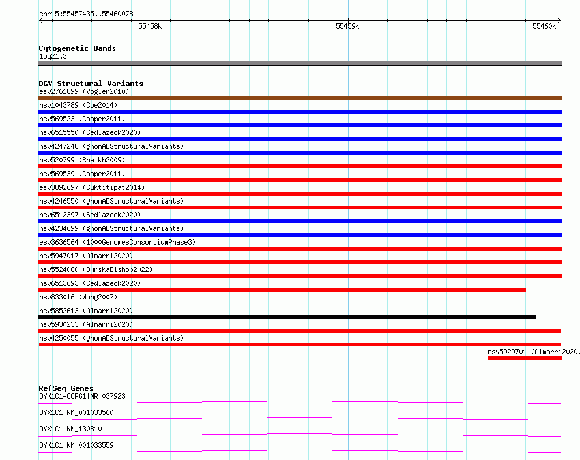Open nsv4234699 (gnomADStructuralVariants) label
Screen dimensions: 580x460
pyautogui.click(x=111, y=228)
